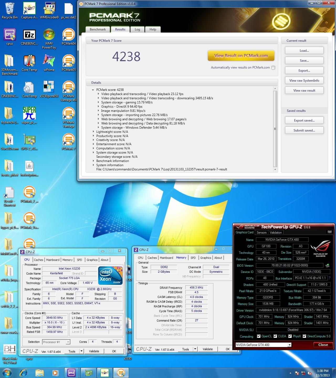Open Tools dropdown arrow in CPU-Z Memory window

[195, 349]
